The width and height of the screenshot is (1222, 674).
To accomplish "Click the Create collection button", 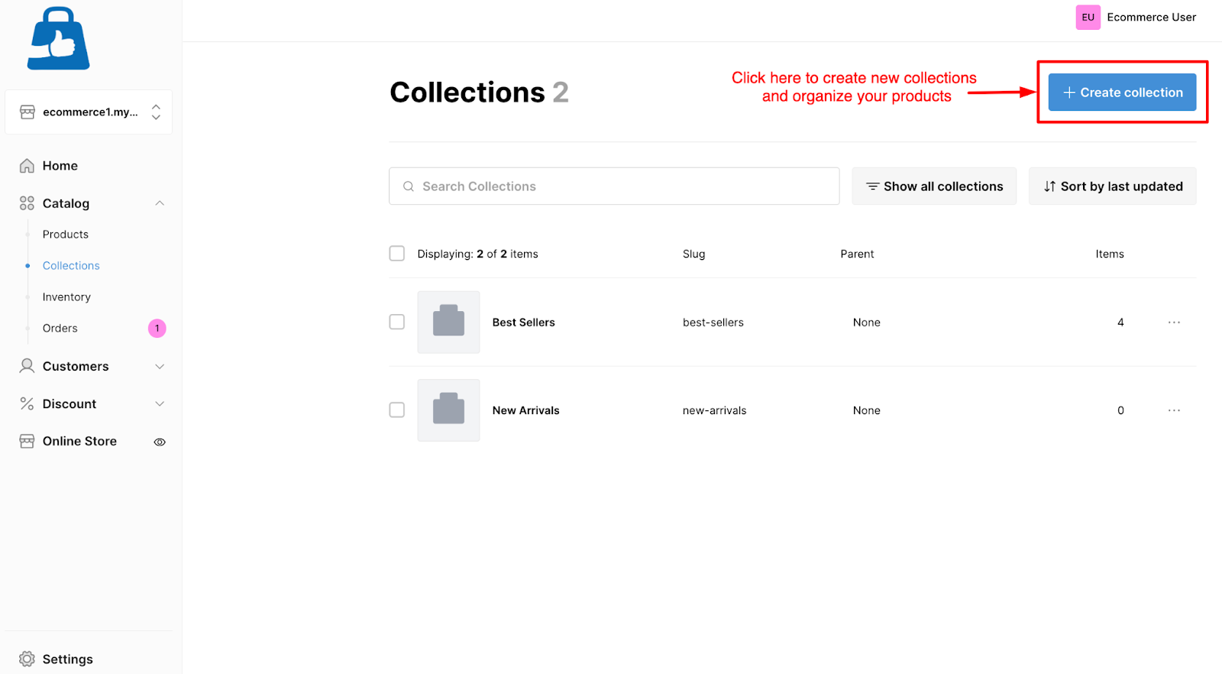I will (x=1122, y=92).
